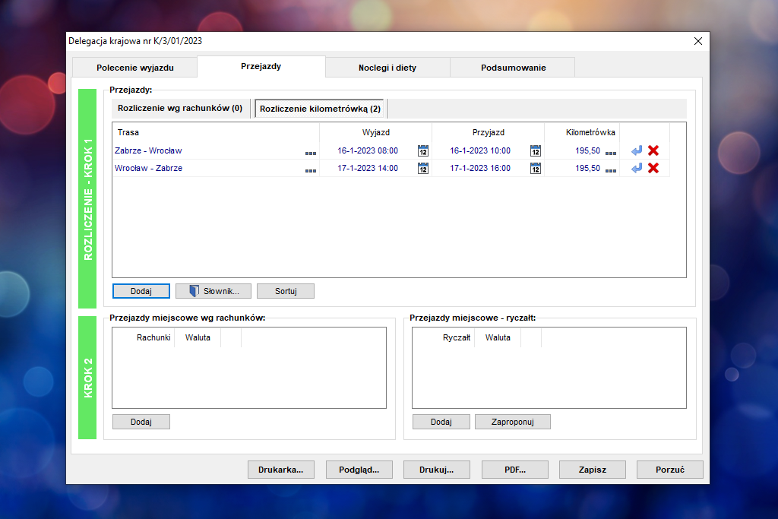Click the Przyjazd column header

click(489, 132)
